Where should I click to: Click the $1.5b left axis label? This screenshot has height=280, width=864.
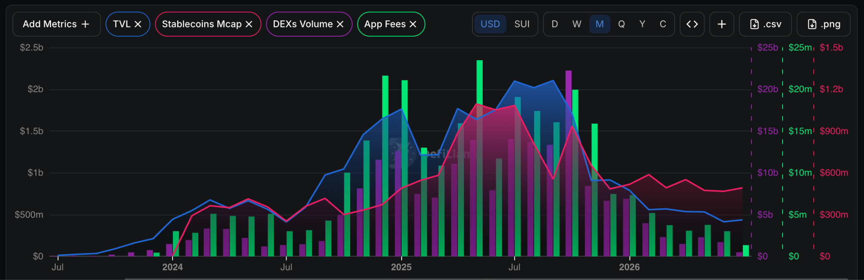coord(32,131)
